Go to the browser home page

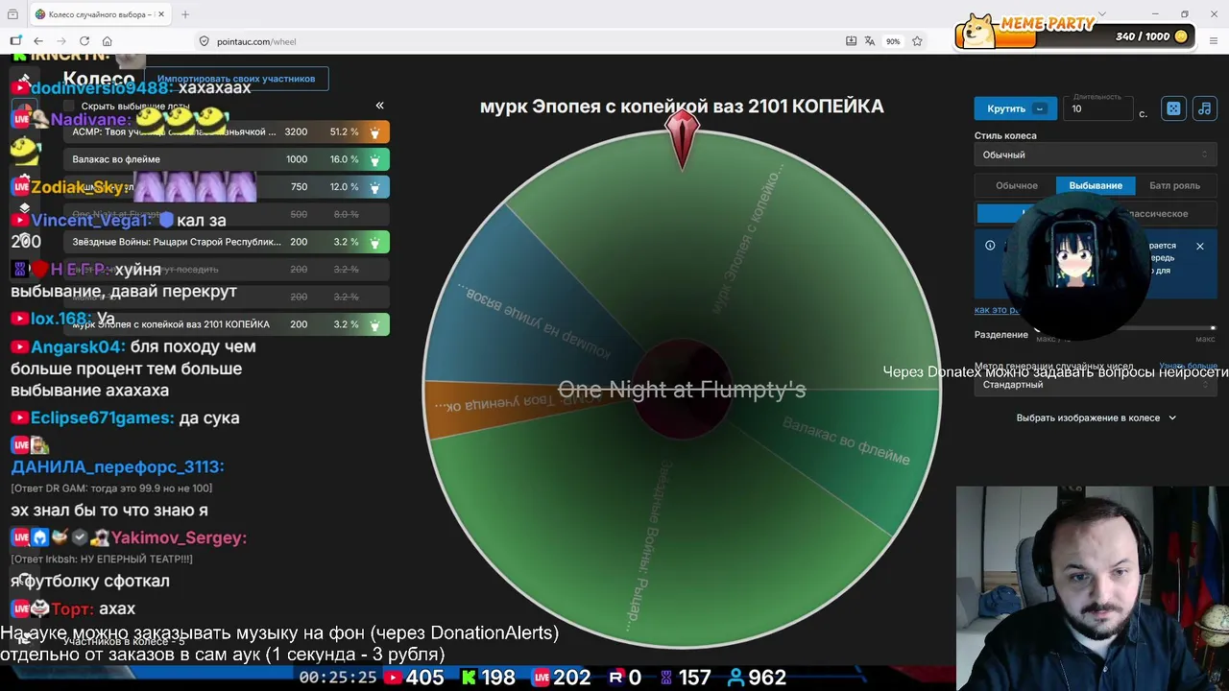108,41
